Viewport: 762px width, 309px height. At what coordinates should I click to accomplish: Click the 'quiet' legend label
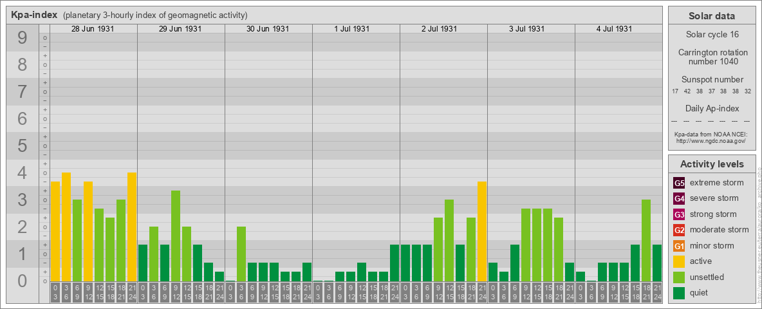coord(699,292)
